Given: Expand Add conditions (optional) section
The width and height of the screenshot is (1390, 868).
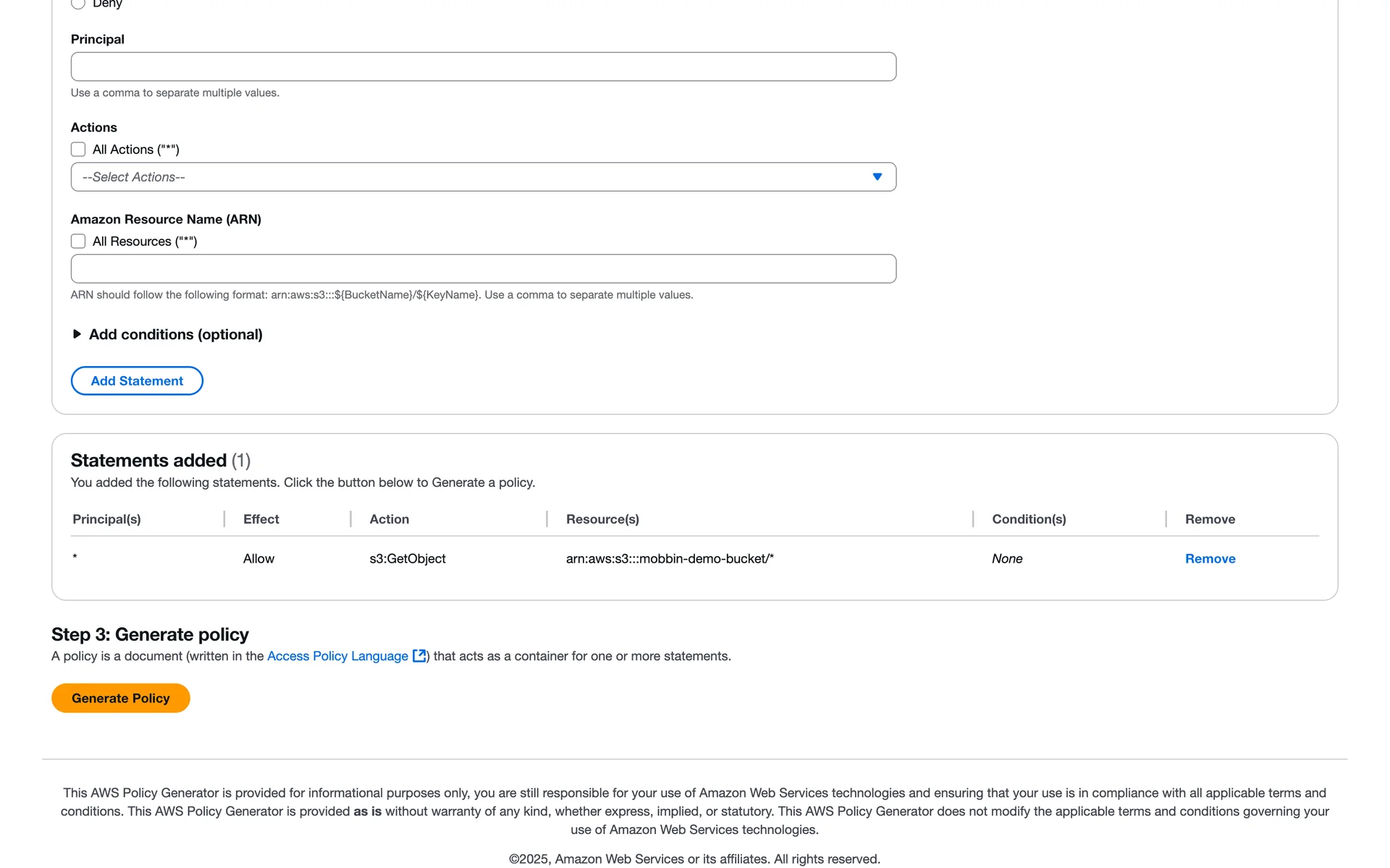Looking at the screenshot, I should [175, 334].
